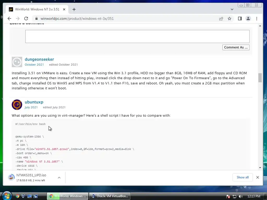Open the volume tray icon
Viewport: 267px width, 200px height.
[241, 196]
